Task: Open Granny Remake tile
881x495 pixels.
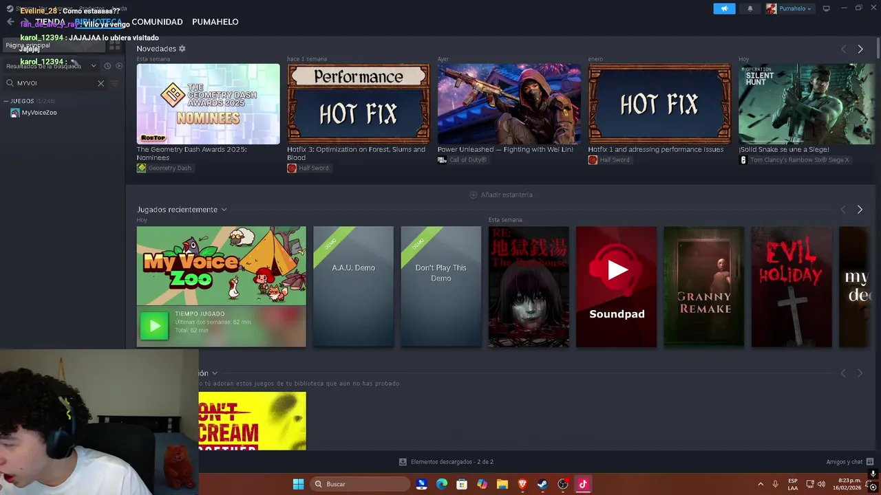Action: coord(703,287)
